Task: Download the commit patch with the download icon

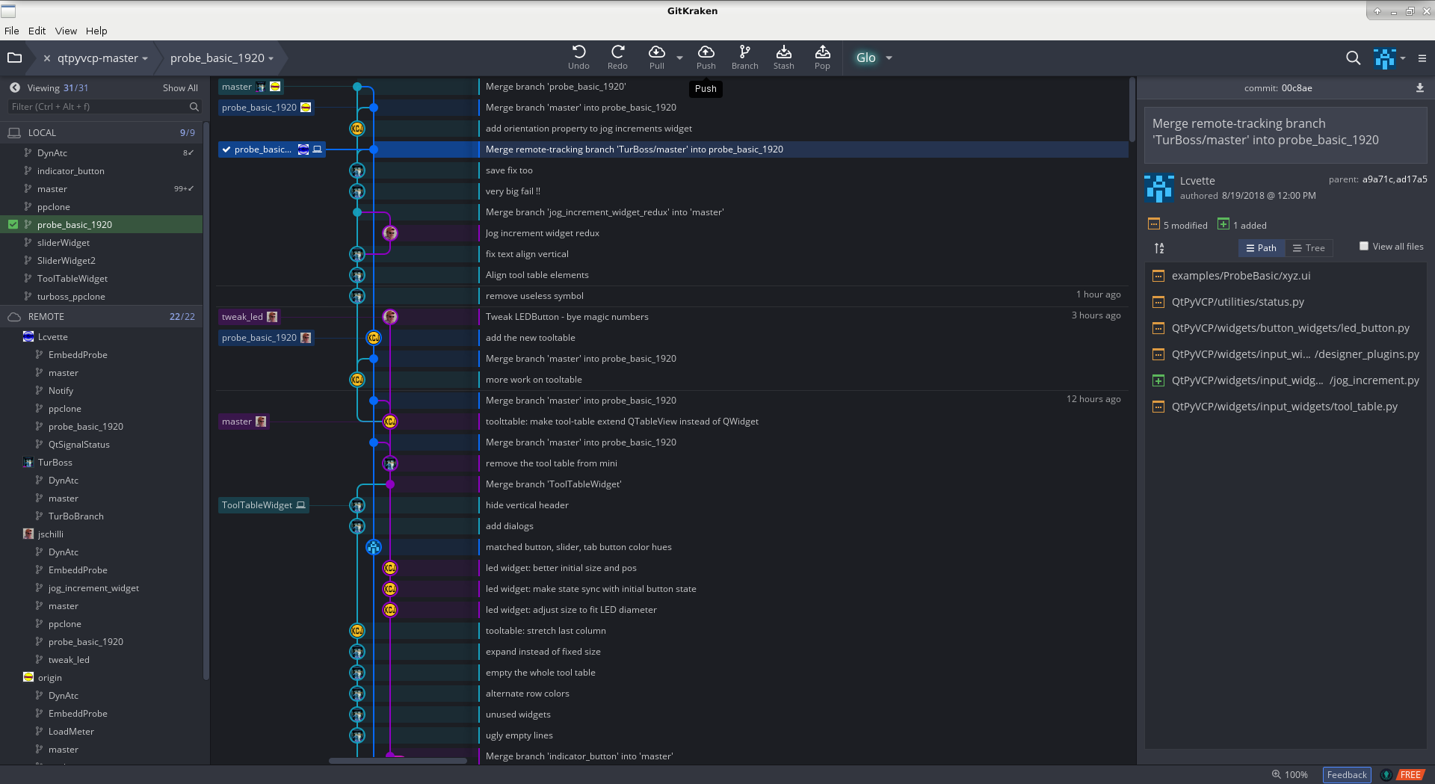Action: tap(1419, 87)
